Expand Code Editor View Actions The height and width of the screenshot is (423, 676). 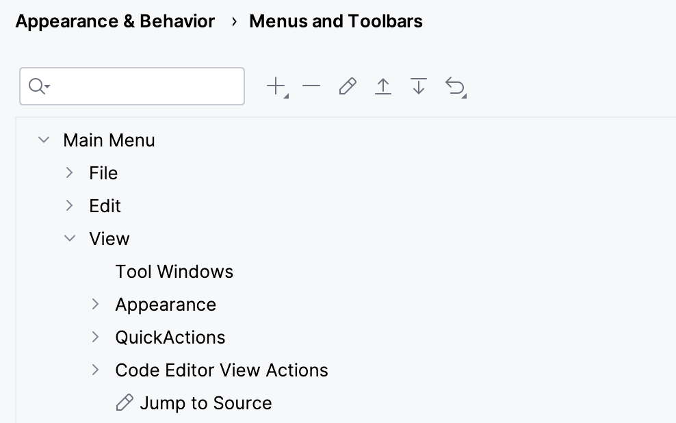(95, 370)
